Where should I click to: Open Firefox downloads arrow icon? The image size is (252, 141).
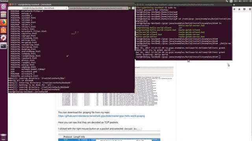(234, 9)
